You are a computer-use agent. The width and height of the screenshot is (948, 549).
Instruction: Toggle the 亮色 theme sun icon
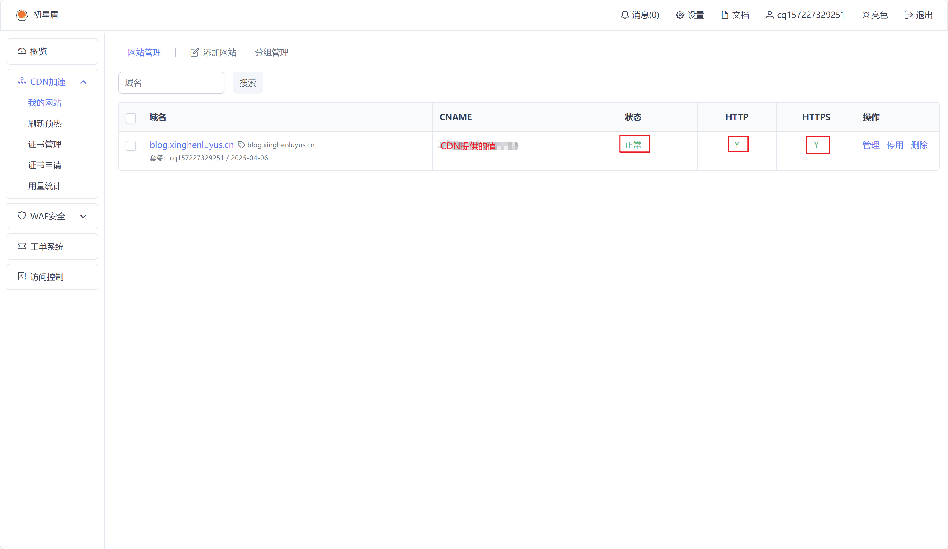(866, 15)
